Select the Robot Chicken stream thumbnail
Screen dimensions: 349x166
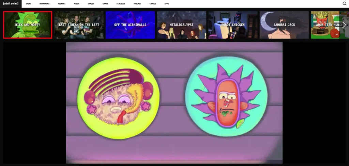coord(233,25)
